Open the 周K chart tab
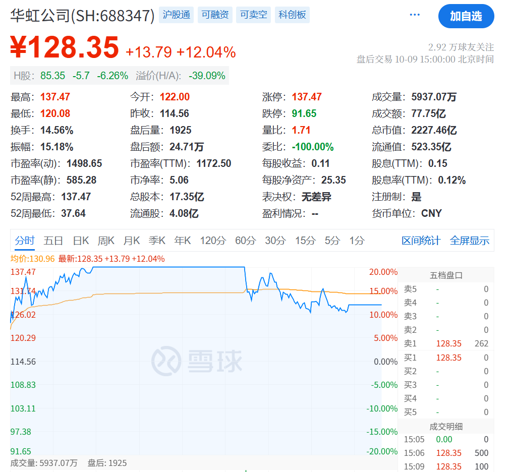The height and width of the screenshot is (472, 511). (x=106, y=241)
